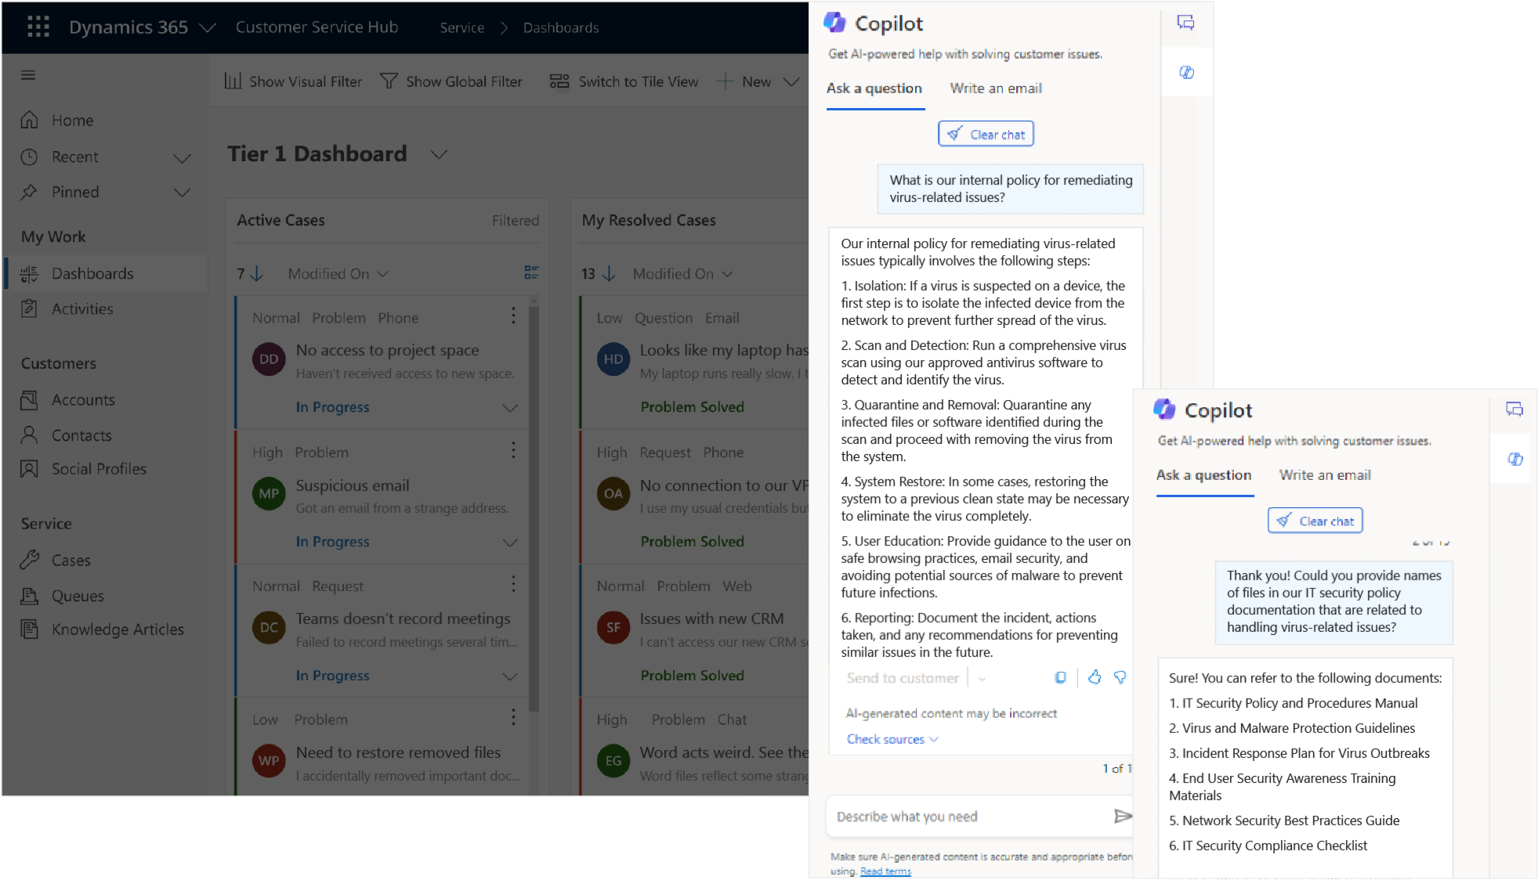Image resolution: width=1538 pixels, height=880 pixels.
Task: Click the Describe what you need input field
Action: point(940,816)
